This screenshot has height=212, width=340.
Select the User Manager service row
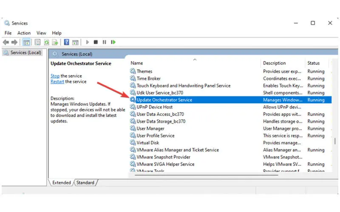pos(230,128)
